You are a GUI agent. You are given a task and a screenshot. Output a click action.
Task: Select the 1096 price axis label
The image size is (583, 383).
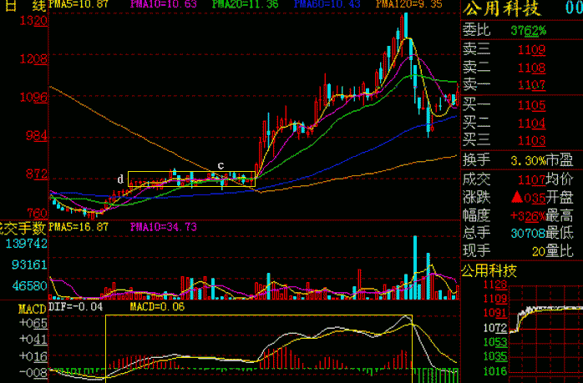pos(33,98)
